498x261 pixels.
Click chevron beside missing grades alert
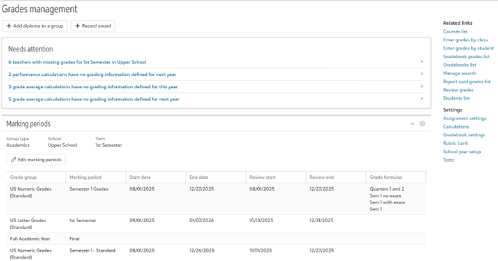point(422,62)
